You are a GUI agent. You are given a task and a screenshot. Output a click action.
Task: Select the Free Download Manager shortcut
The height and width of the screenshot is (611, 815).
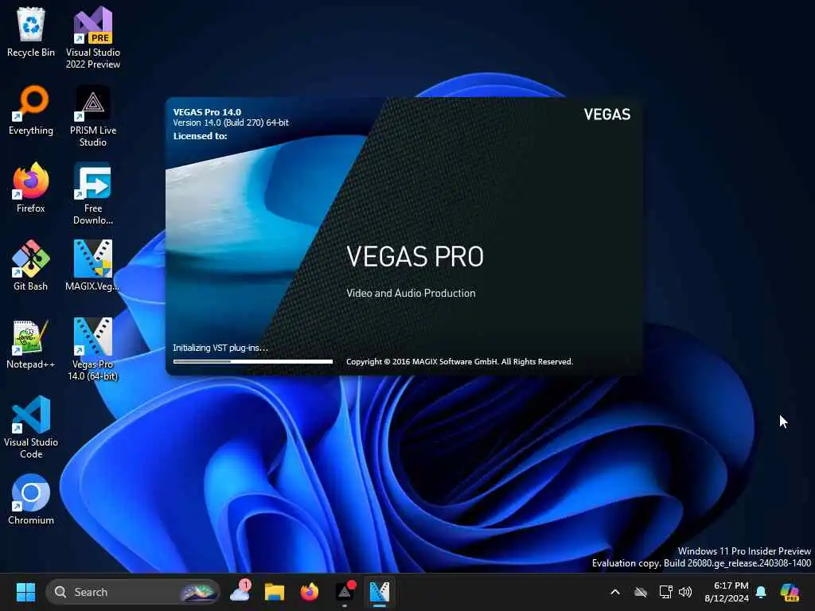click(x=93, y=193)
